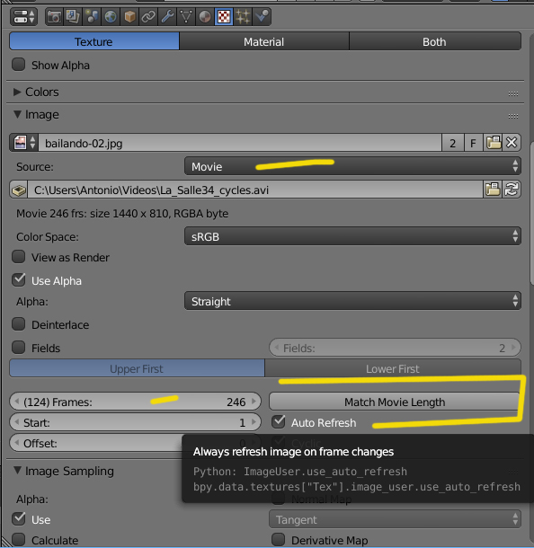Open the Physics properties tab

(262, 16)
